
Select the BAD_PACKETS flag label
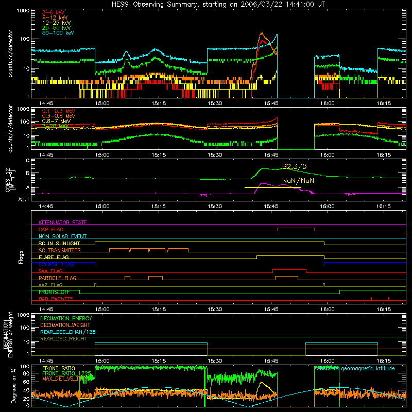click(x=56, y=299)
